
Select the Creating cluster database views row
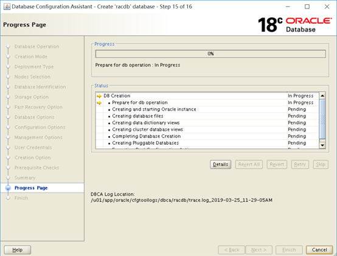(x=207, y=130)
